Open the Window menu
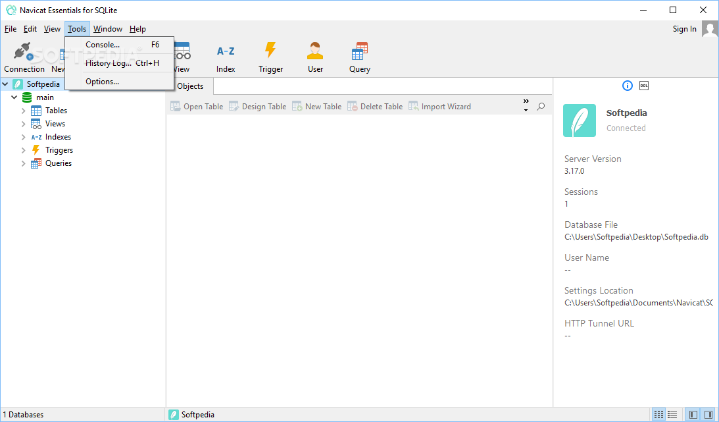 click(108, 29)
